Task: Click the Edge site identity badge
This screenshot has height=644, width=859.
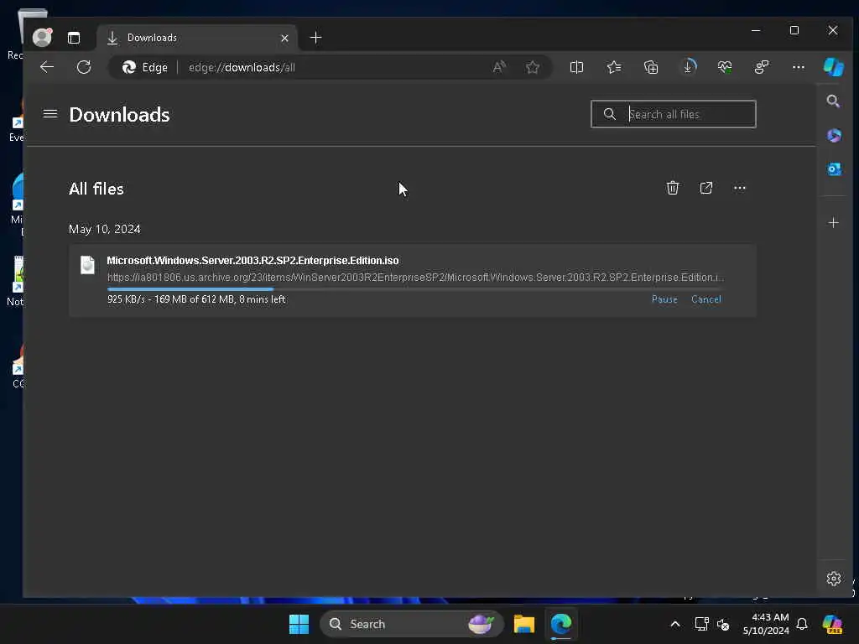Action: click(144, 67)
